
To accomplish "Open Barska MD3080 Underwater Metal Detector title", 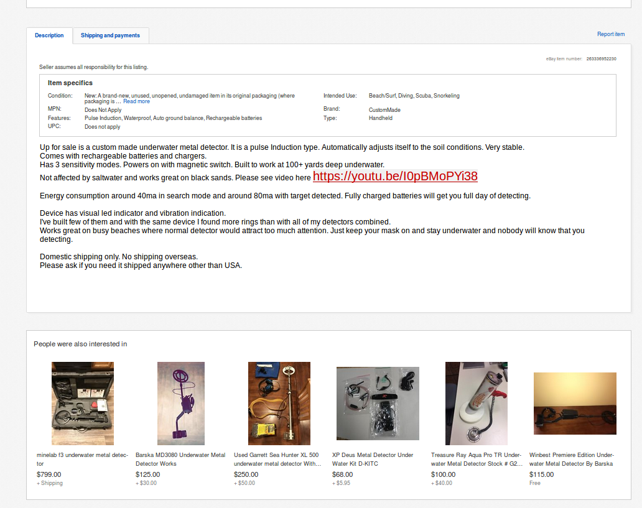I will pyautogui.click(x=180, y=460).
